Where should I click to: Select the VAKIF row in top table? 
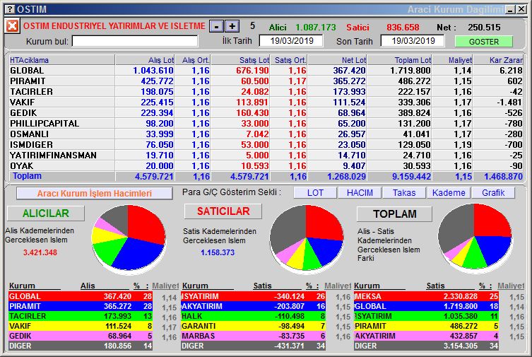266,102
